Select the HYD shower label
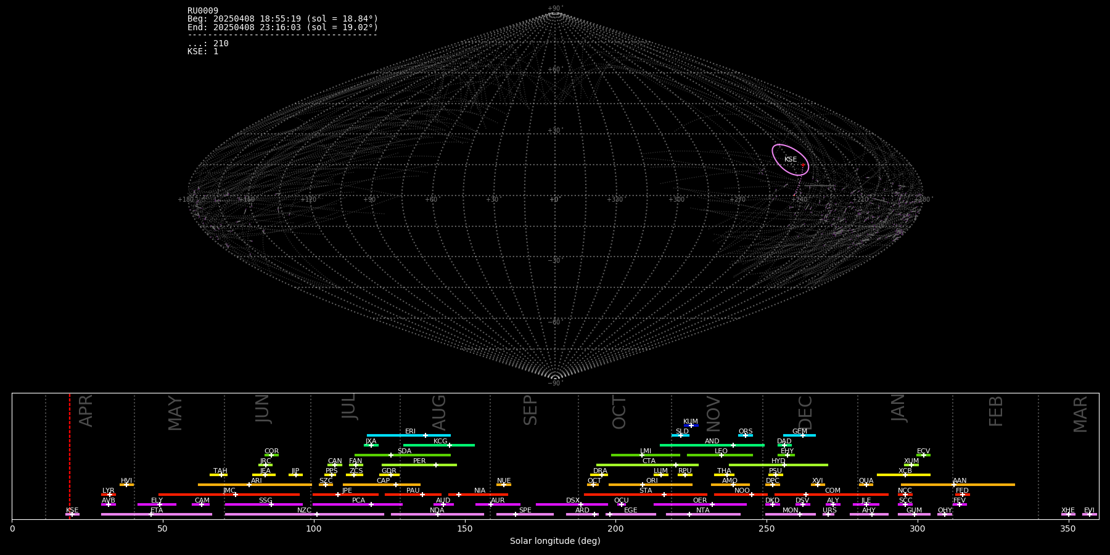 pyautogui.click(x=778, y=461)
